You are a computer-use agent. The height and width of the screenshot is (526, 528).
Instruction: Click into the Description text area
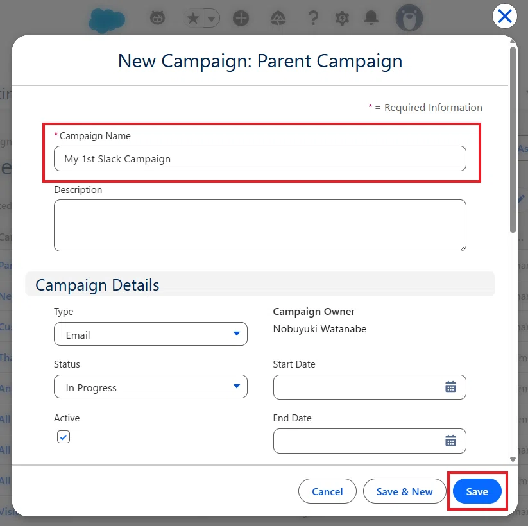[260, 225]
